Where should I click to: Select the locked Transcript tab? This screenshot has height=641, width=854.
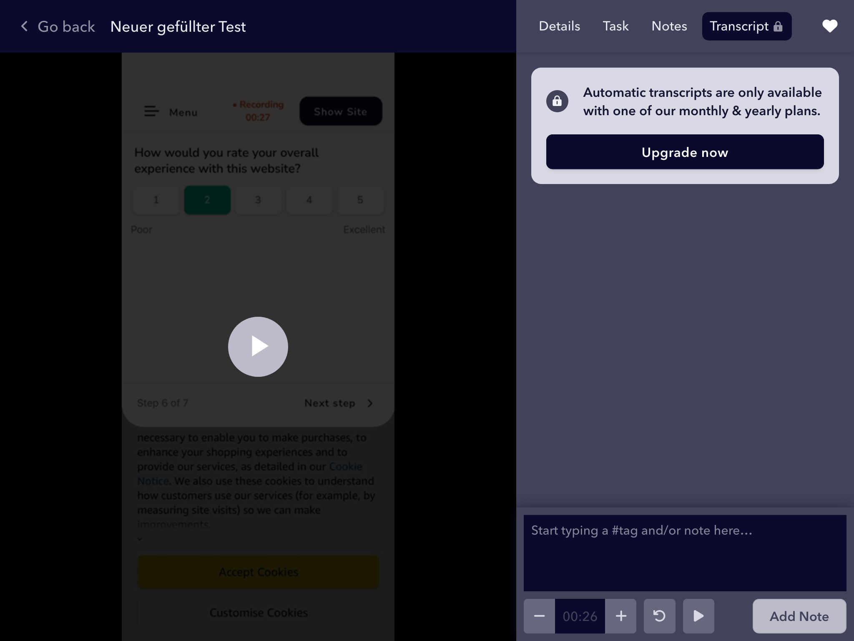(746, 26)
